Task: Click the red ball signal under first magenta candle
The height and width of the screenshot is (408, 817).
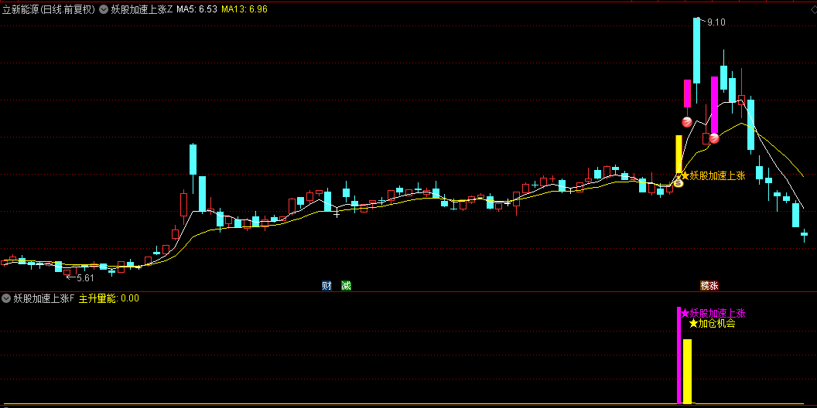Action: click(687, 122)
